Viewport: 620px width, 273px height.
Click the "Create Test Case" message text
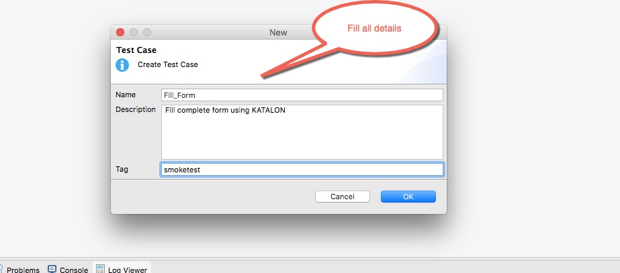168,65
